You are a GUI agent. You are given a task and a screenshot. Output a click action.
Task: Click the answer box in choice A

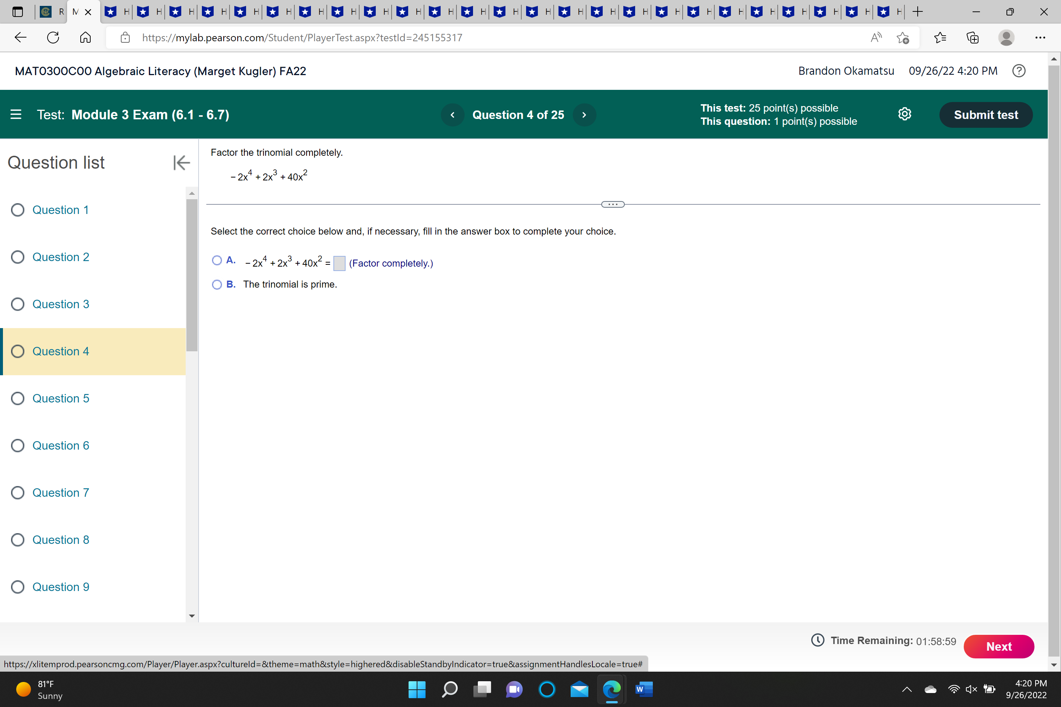(339, 263)
